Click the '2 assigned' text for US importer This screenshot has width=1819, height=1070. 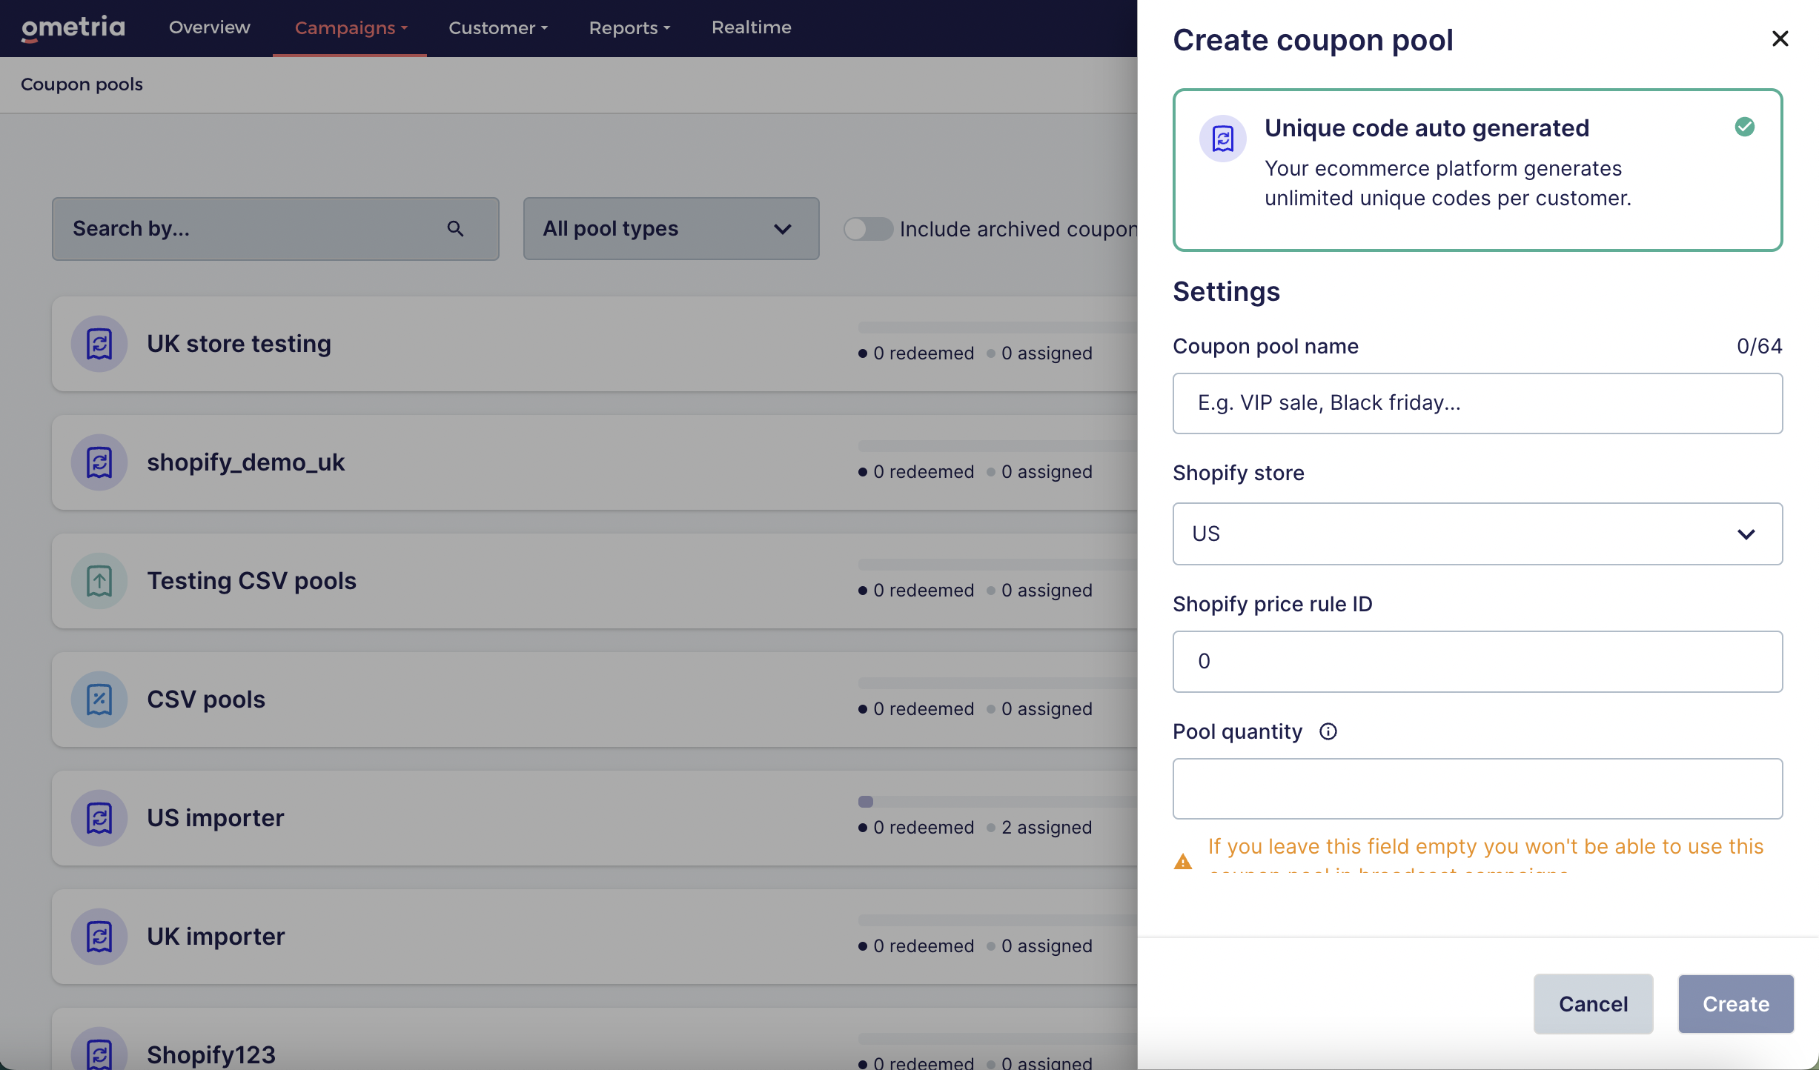(1046, 828)
